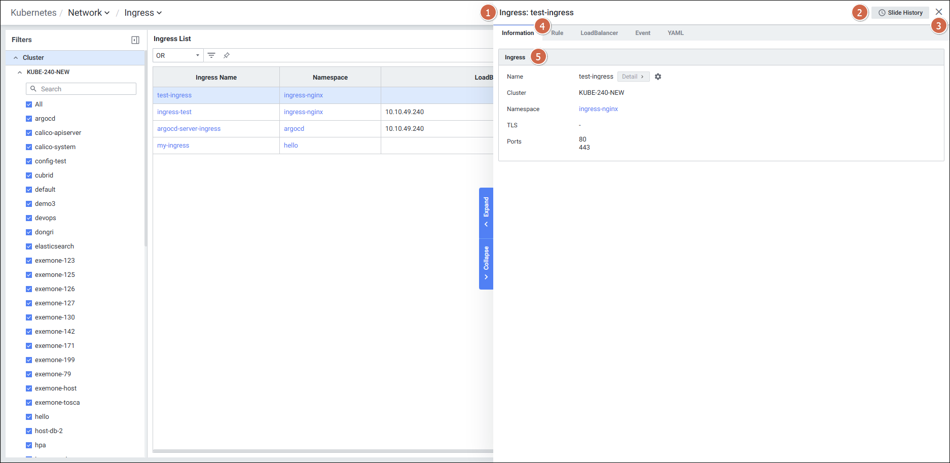Toggle the All namespaces checkbox
Viewport: 950px width, 463px height.
29,104
